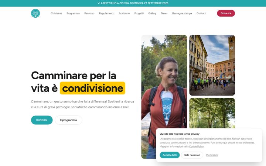Click the highlighted word condivisione
266x166 pixels.
click(92, 88)
